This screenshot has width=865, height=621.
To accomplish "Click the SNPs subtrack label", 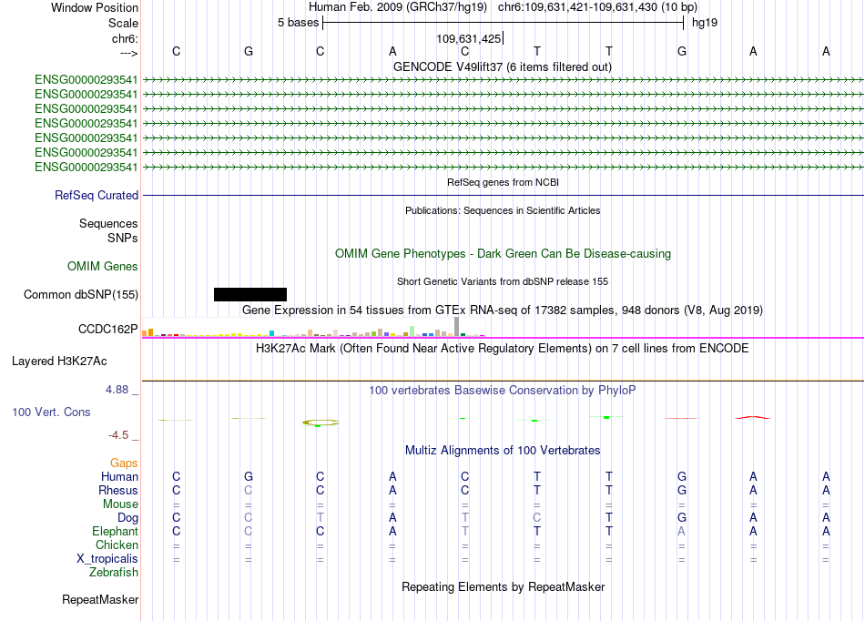I will point(123,238).
